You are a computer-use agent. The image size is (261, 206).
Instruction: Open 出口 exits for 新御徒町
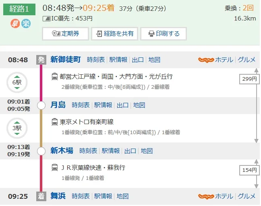(x=138, y=59)
